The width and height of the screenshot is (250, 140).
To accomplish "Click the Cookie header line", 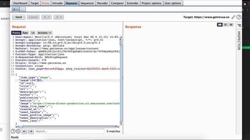I will click(68, 69).
